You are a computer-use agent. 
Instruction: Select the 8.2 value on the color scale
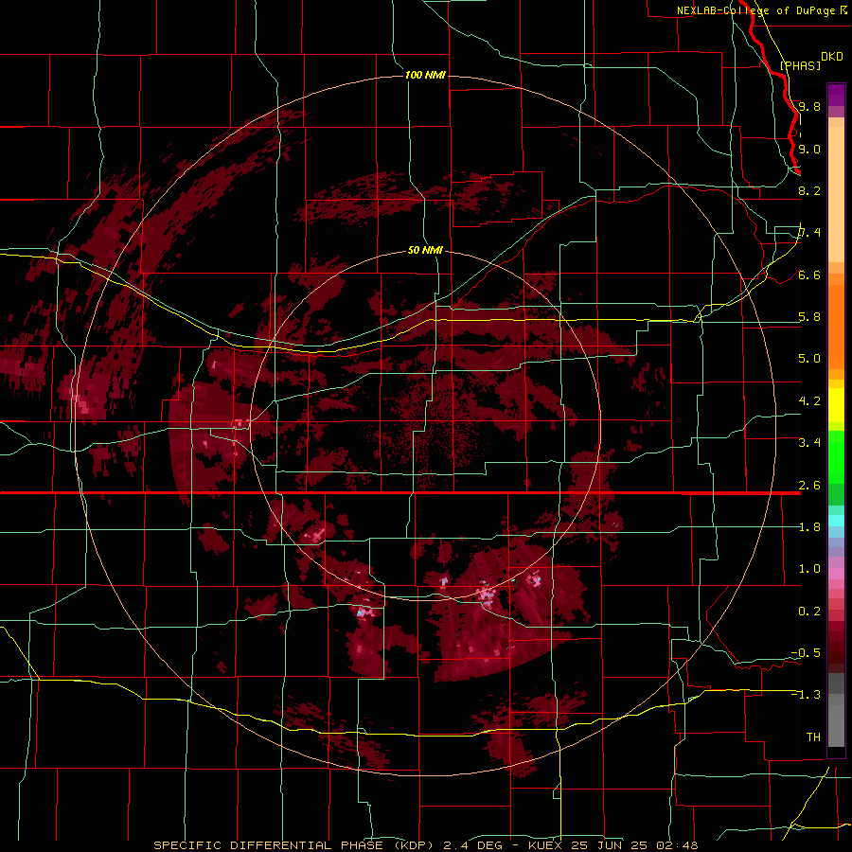coord(809,190)
